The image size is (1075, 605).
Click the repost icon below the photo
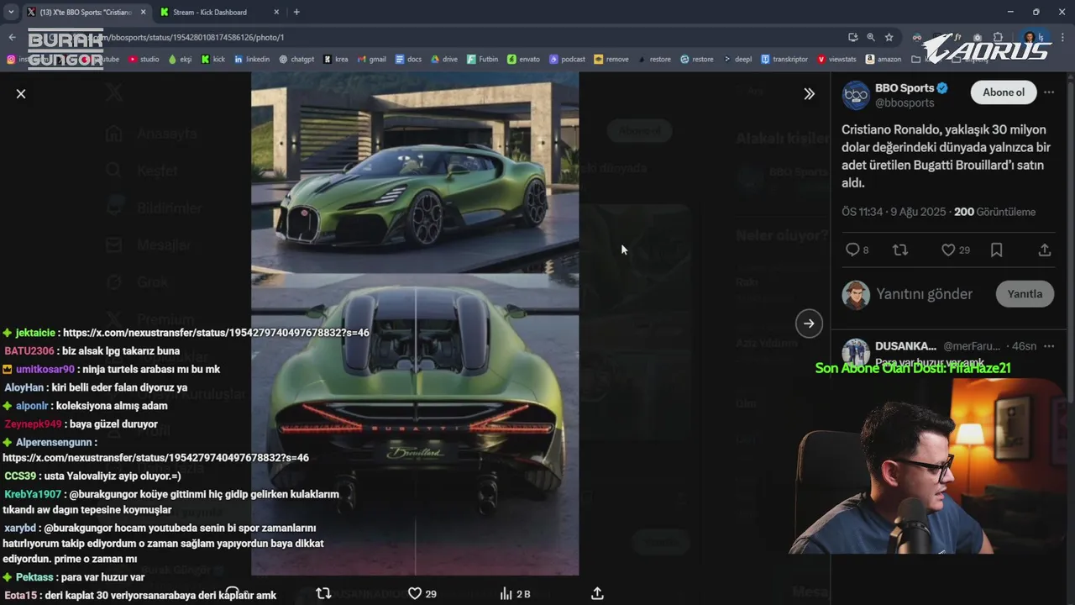pos(323,593)
